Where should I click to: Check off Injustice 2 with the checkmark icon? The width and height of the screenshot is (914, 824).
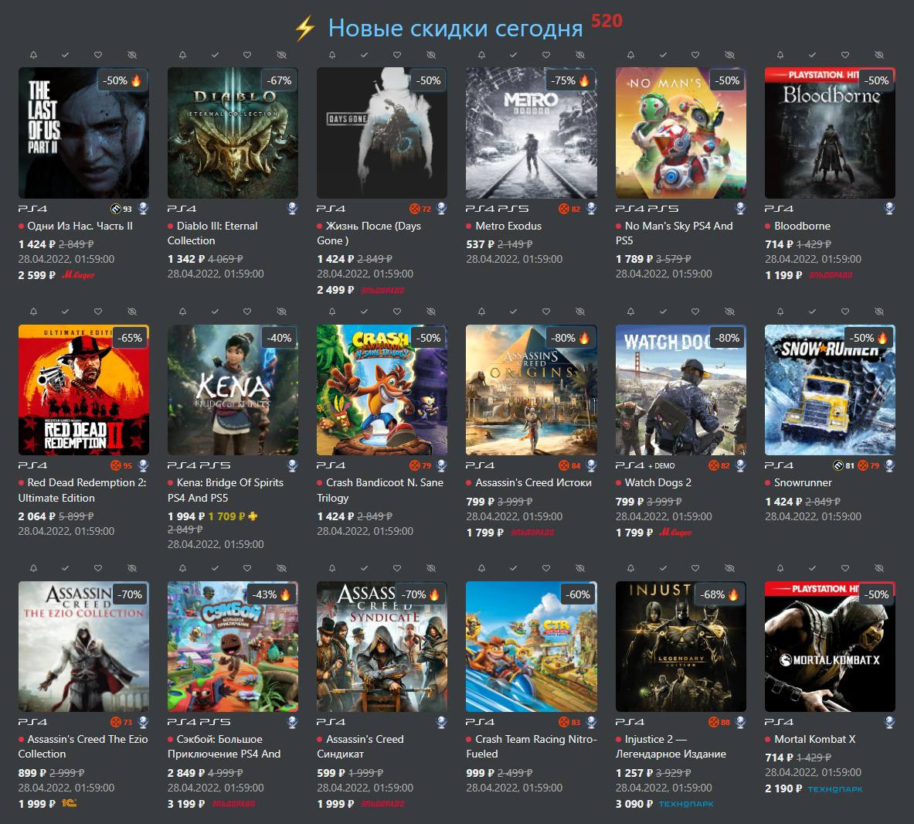point(663,568)
